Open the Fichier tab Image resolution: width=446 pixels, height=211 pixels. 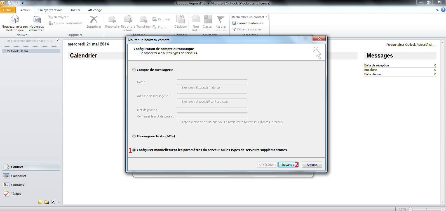pos(8,10)
